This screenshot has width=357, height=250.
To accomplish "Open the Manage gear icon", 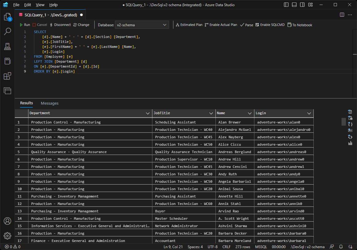I will [7, 236].
